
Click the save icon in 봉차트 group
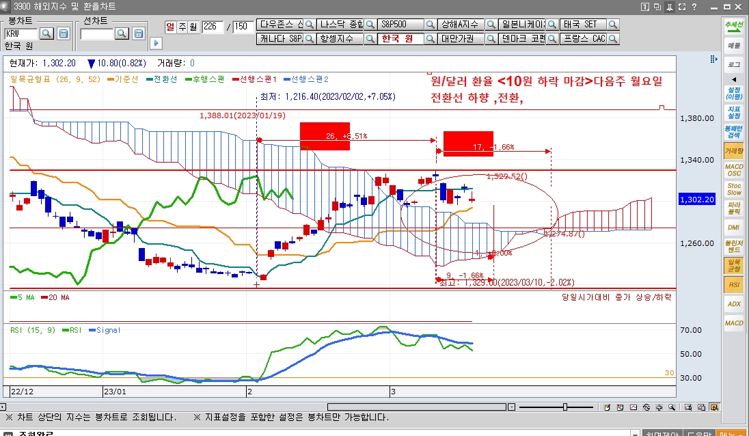tap(64, 33)
